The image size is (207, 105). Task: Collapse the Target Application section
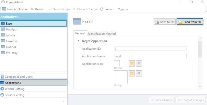(78, 41)
